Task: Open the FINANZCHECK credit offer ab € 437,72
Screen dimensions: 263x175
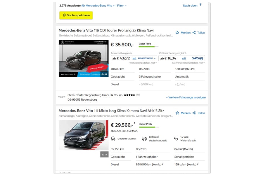Action: click(134, 58)
